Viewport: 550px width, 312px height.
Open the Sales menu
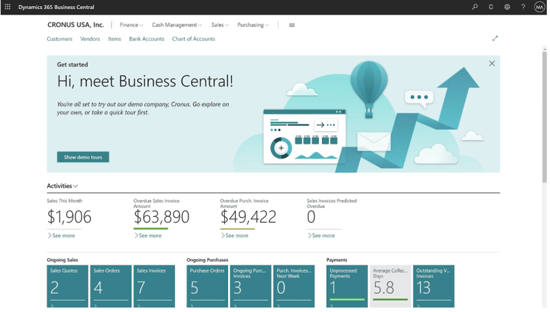(x=220, y=25)
